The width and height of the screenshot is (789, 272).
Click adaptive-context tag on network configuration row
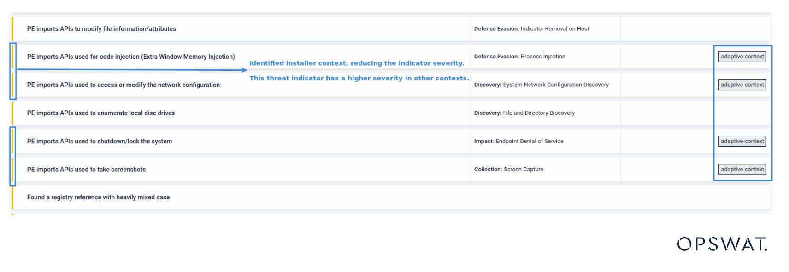742,85
